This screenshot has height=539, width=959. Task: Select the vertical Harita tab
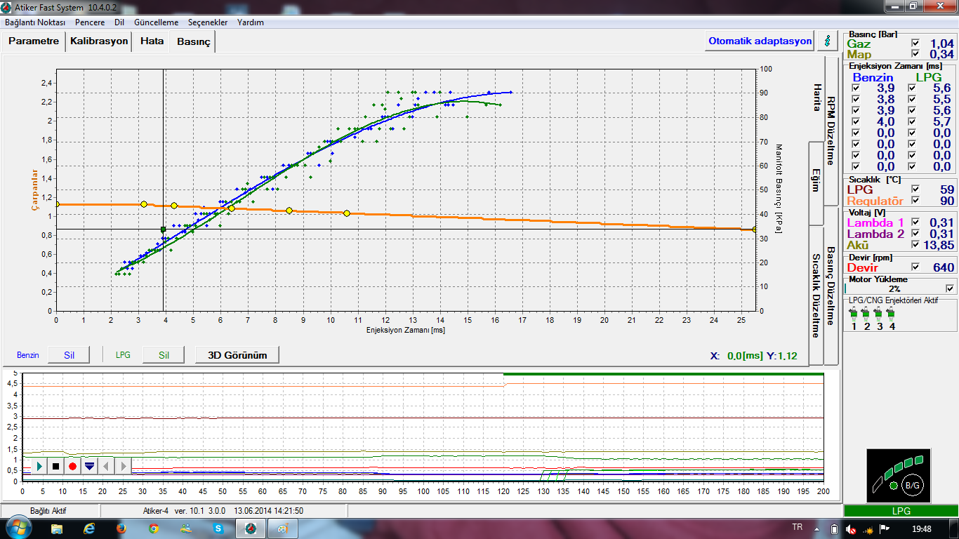[x=816, y=98]
